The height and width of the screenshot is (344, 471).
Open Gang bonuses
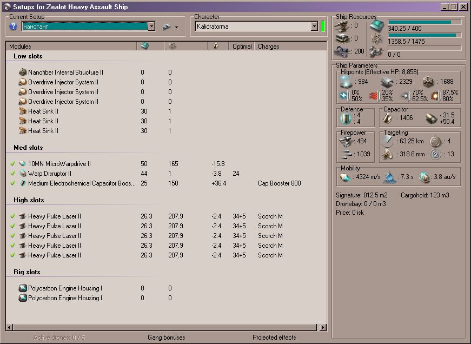[166, 338]
